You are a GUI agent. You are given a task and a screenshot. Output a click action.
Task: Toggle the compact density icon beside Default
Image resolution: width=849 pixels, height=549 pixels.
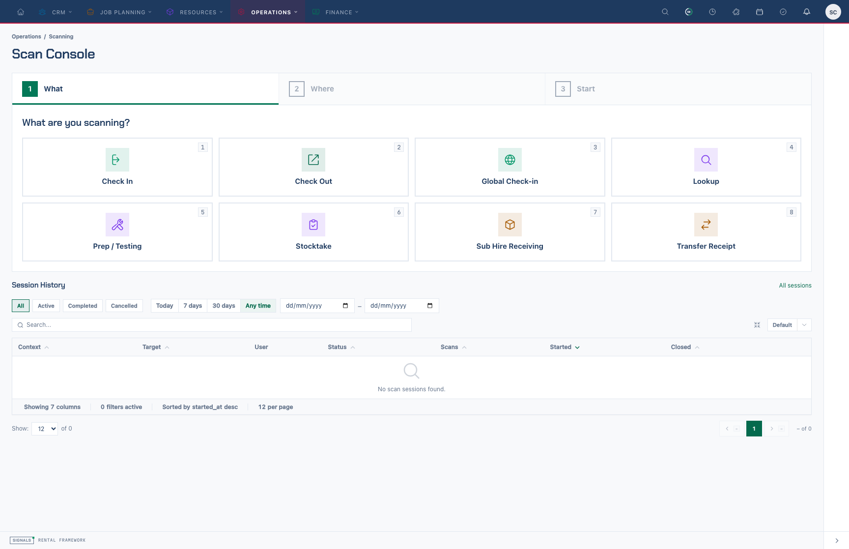(757, 325)
